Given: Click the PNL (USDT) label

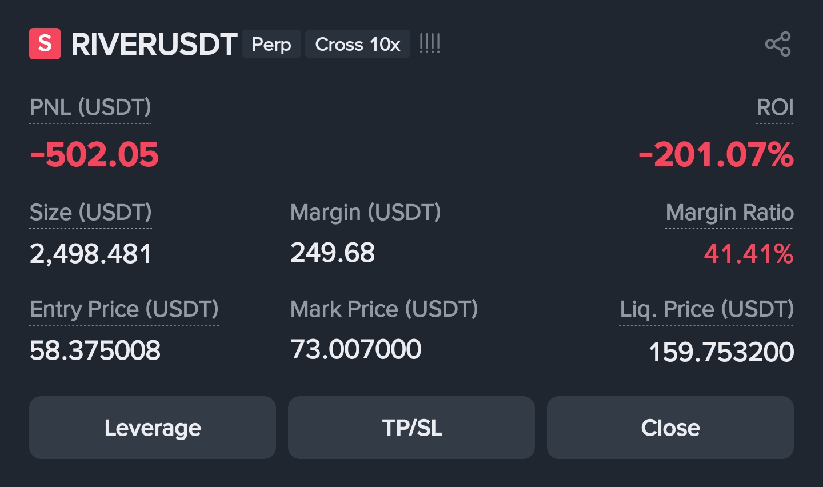Looking at the screenshot, I should coord(90,107).
